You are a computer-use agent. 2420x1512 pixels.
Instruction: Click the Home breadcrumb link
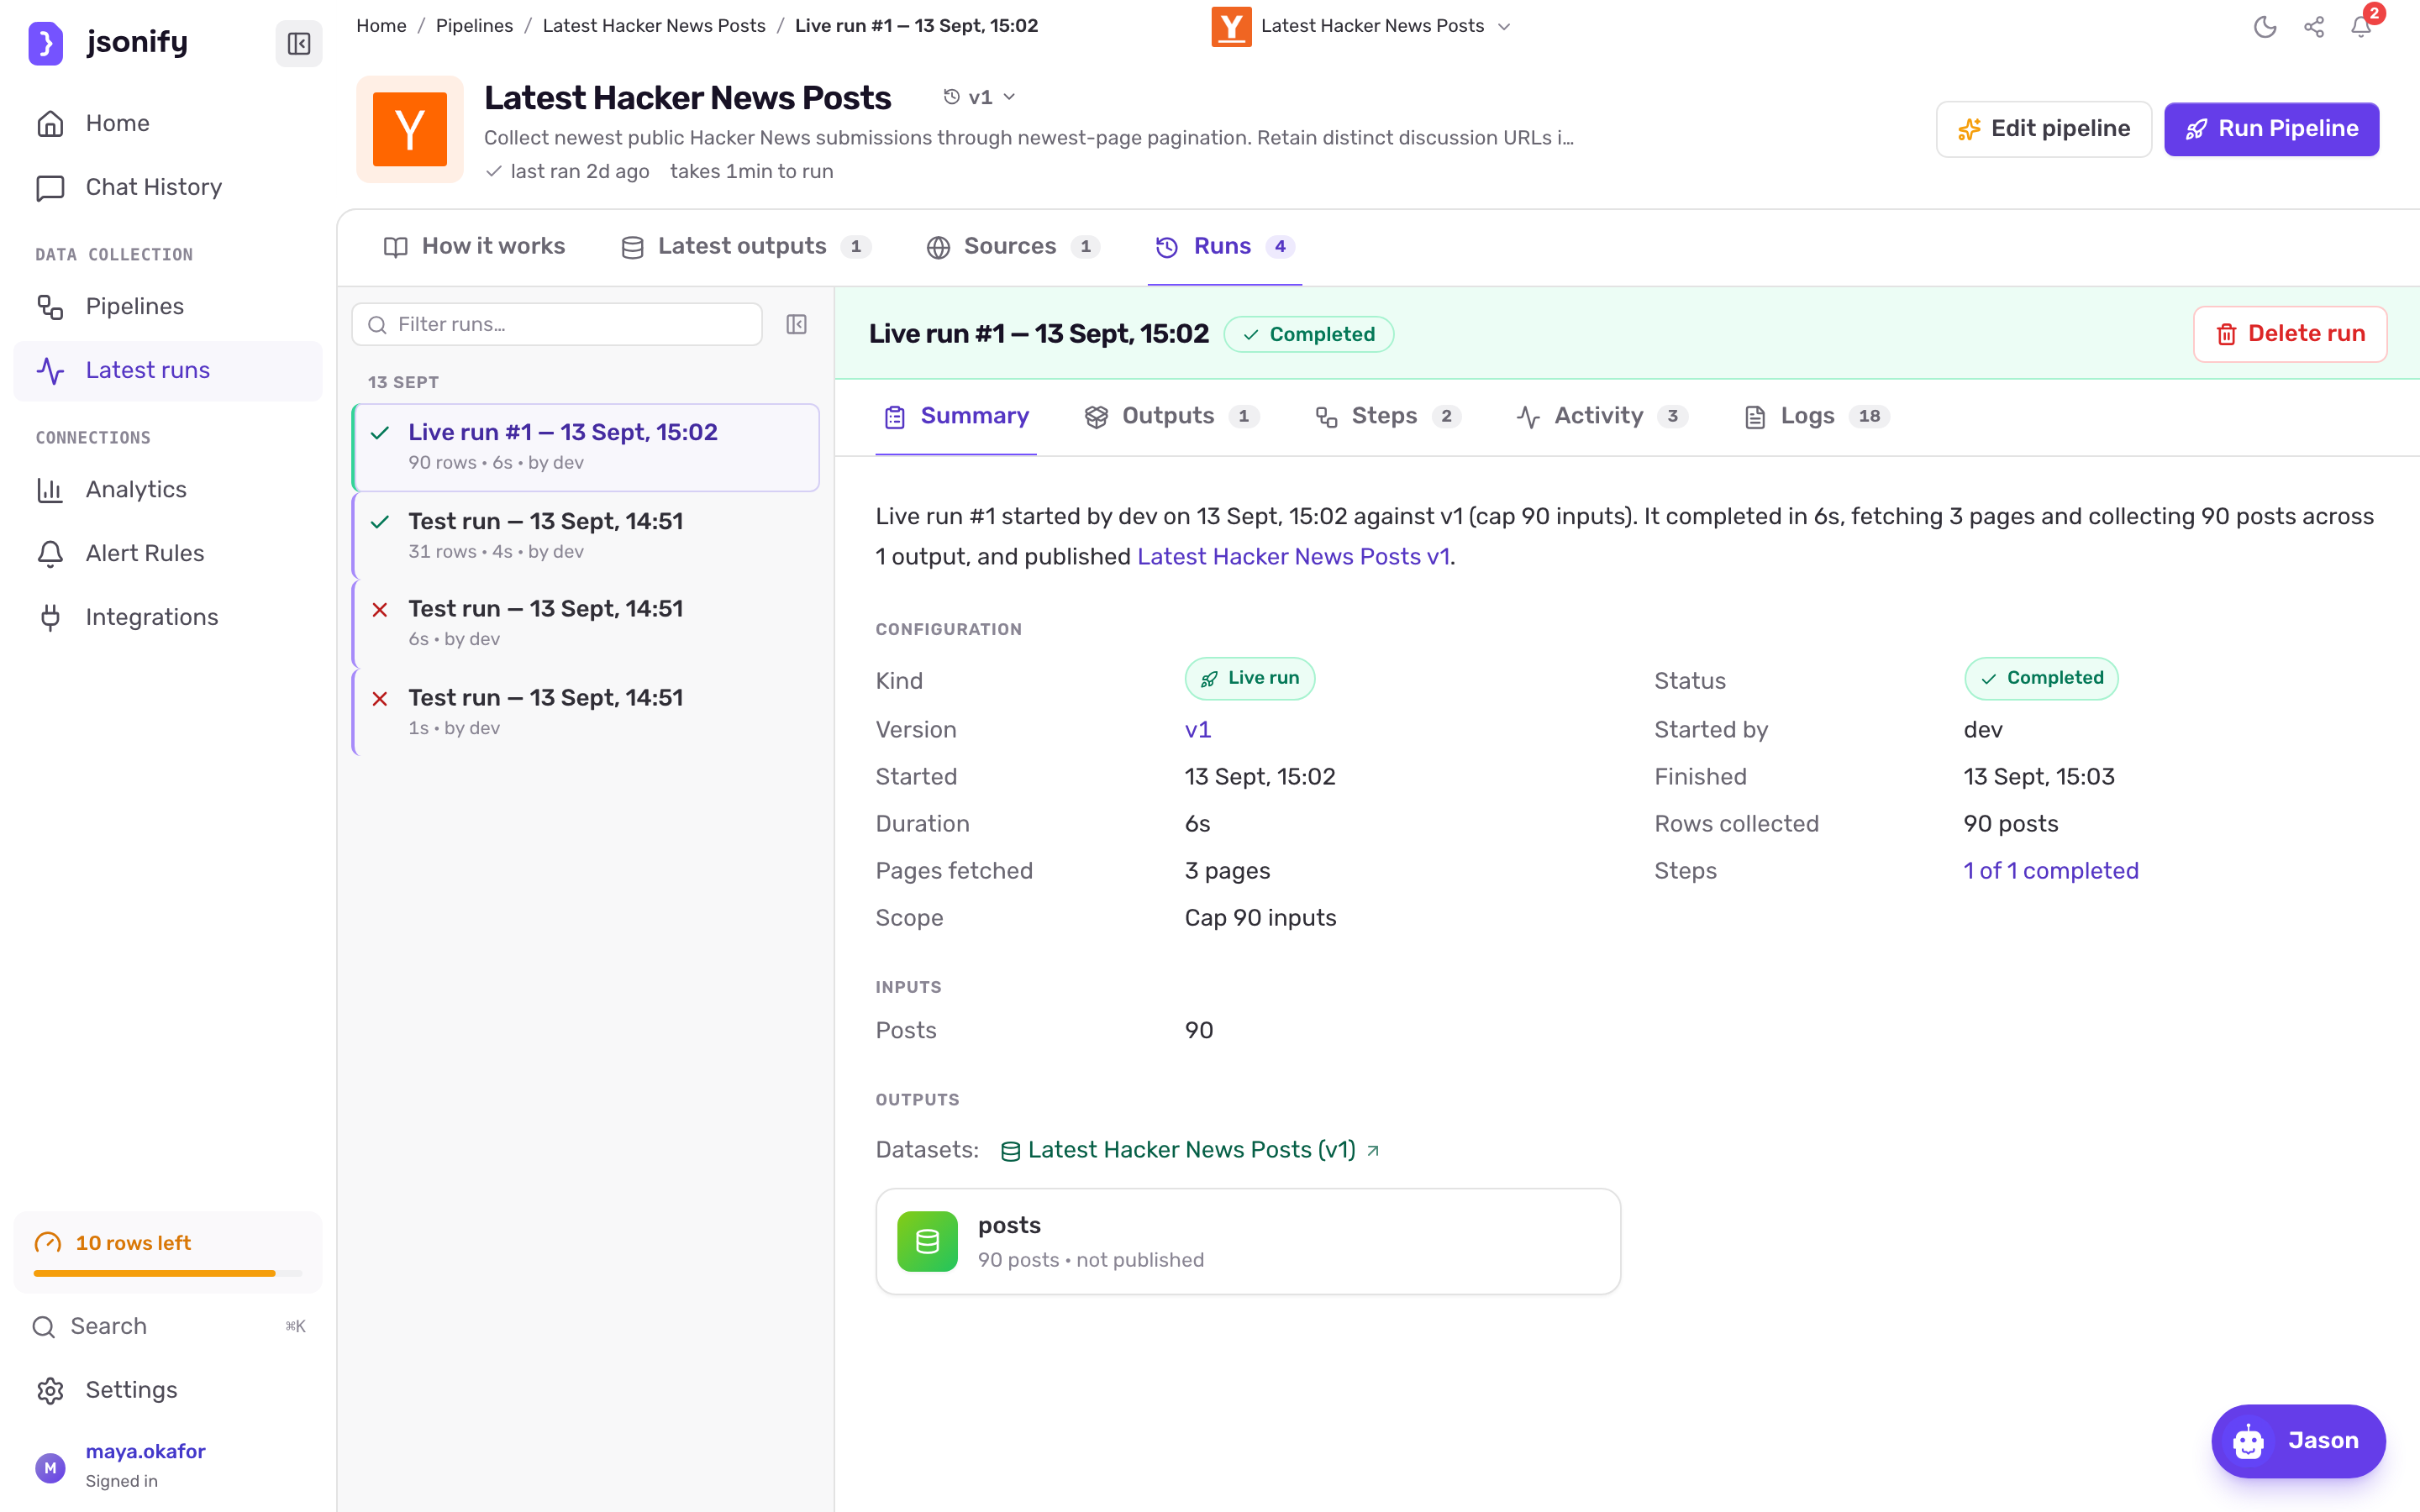point(381,26)
